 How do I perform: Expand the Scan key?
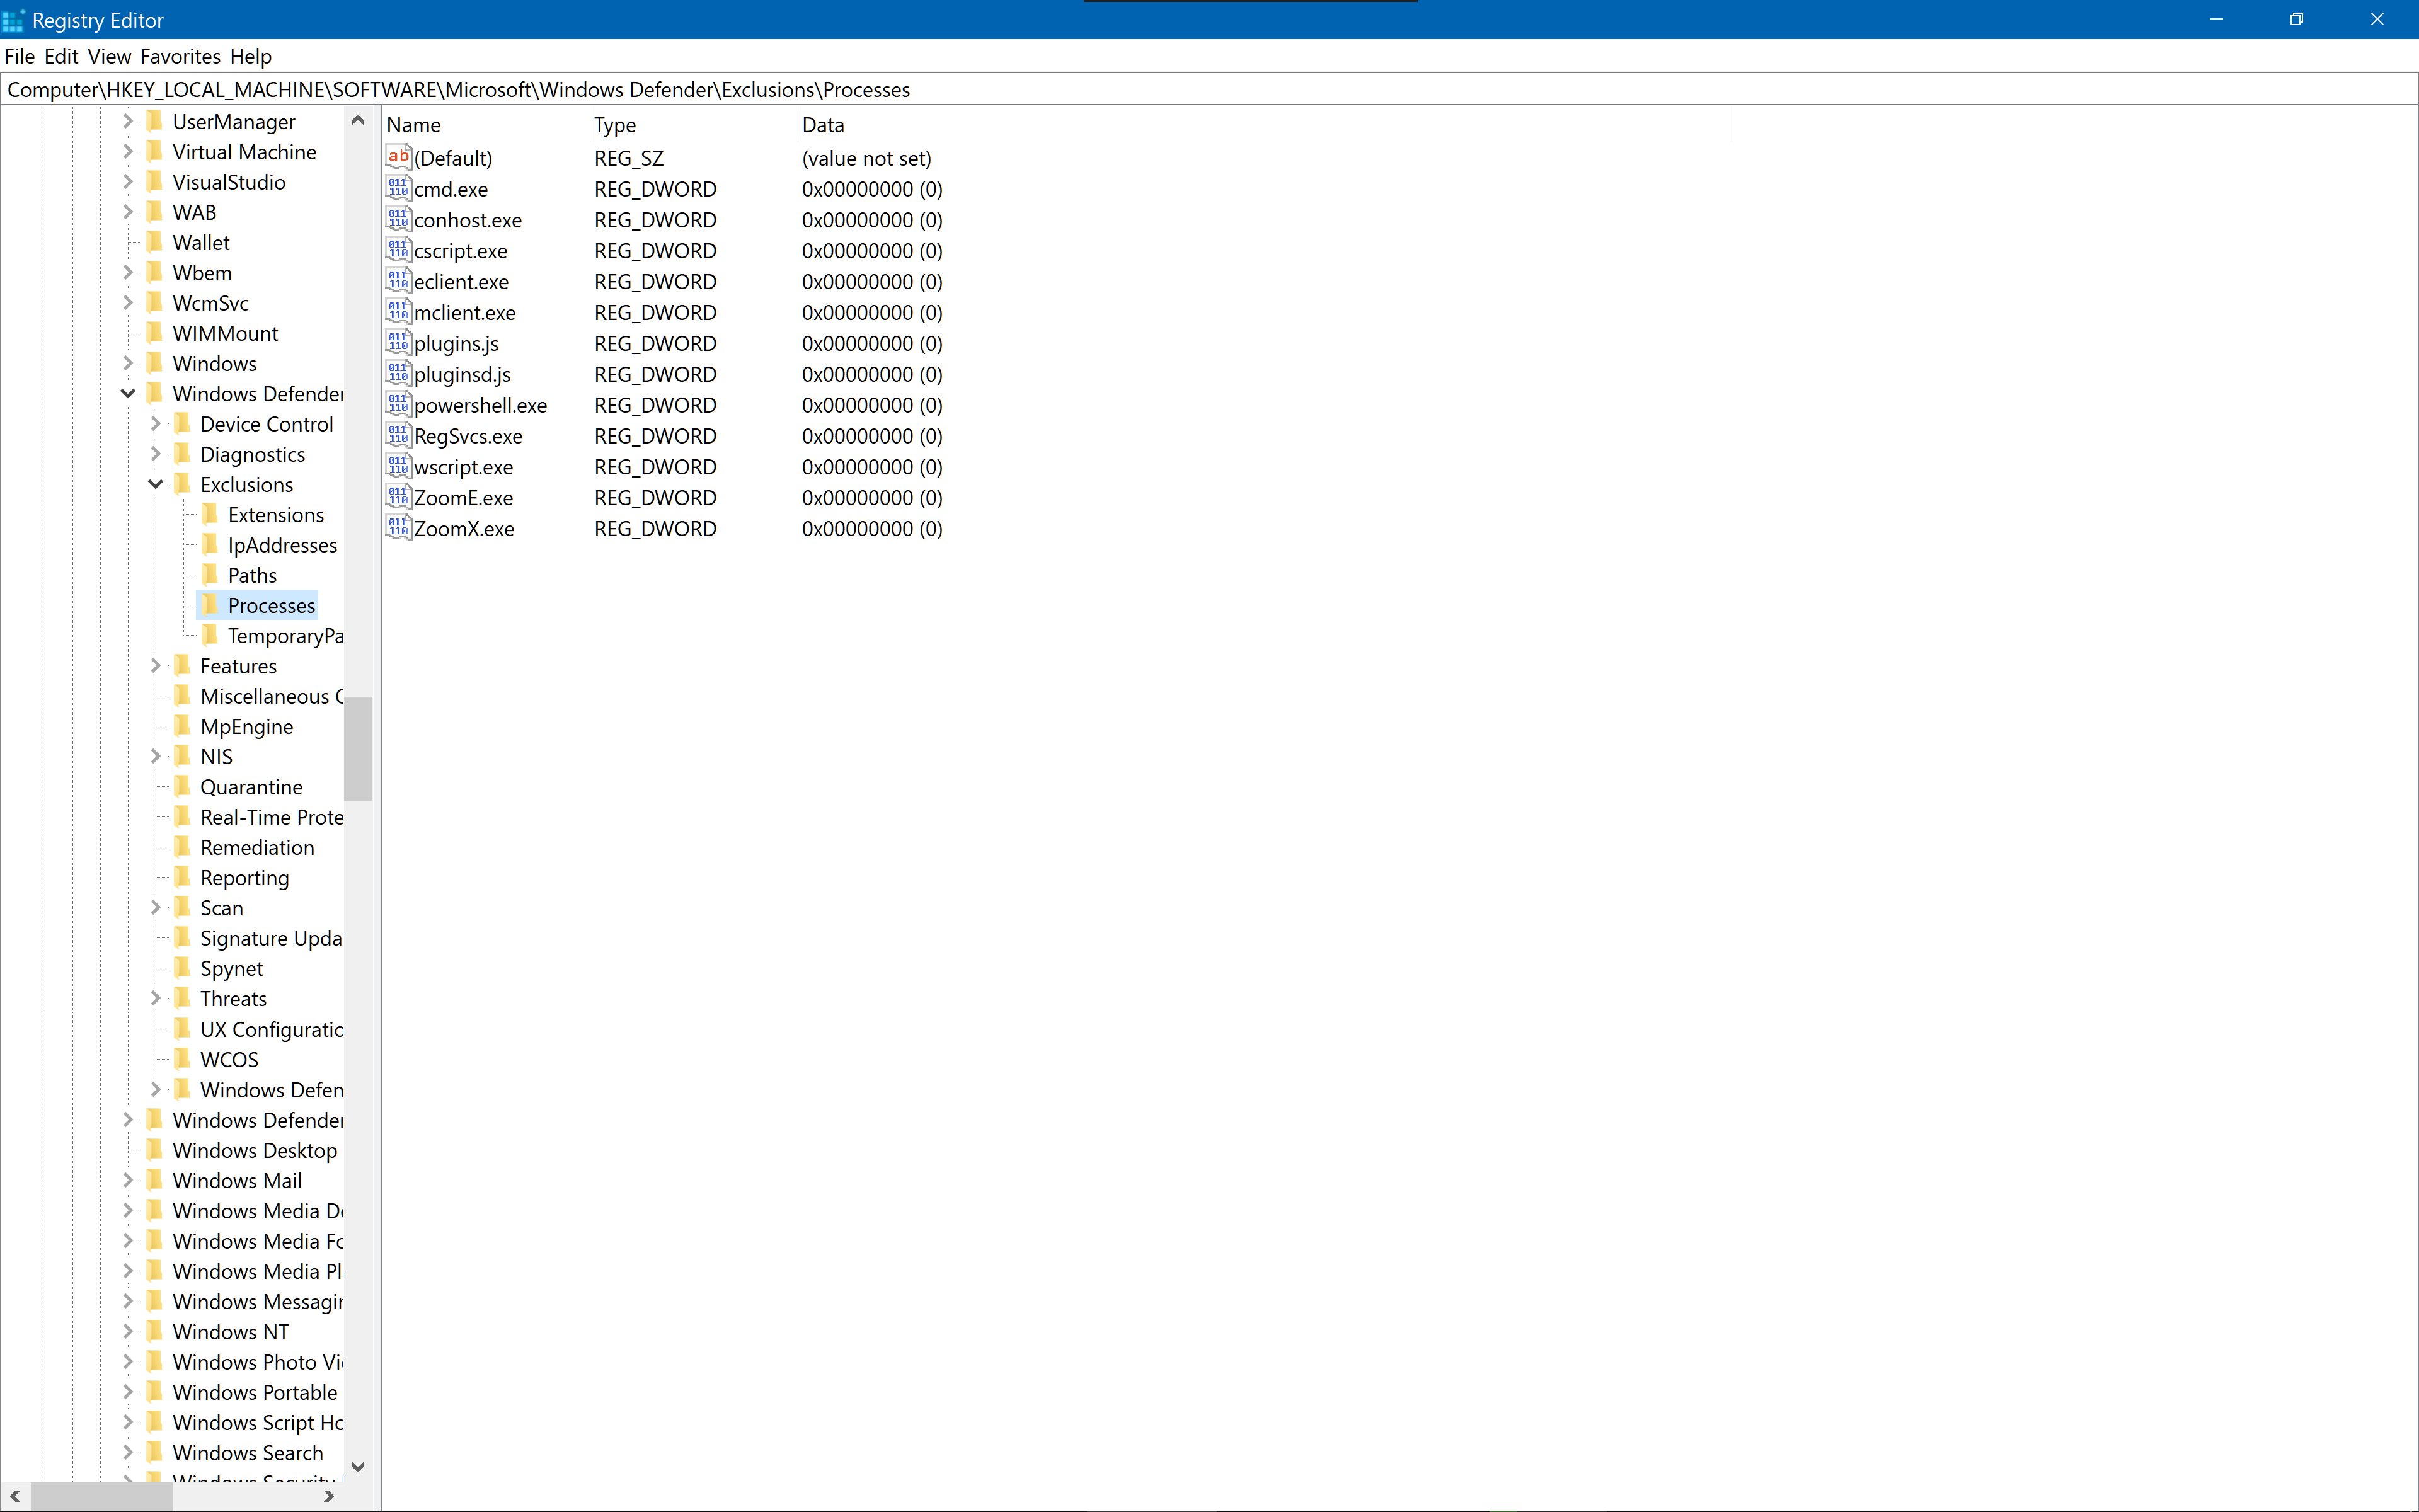pos(156,908)
